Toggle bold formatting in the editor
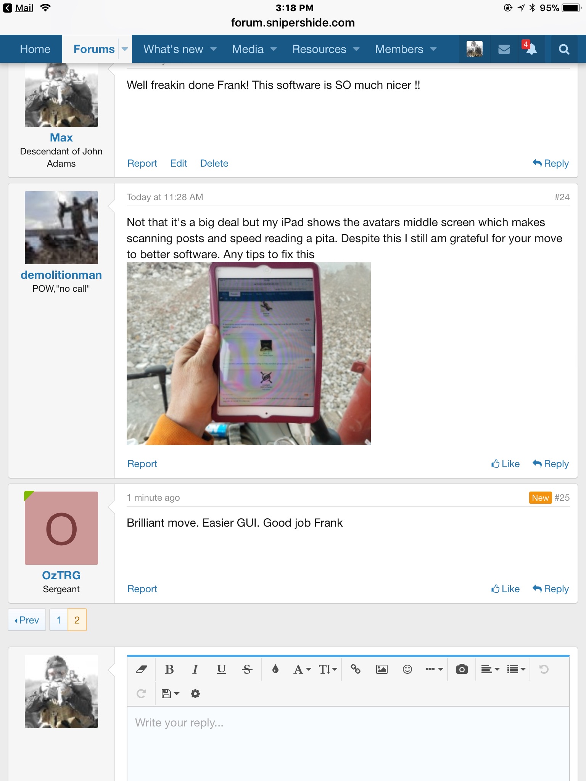Image resolution: width=586 pixels, height=781 pixels. click(x=169, y=669)
